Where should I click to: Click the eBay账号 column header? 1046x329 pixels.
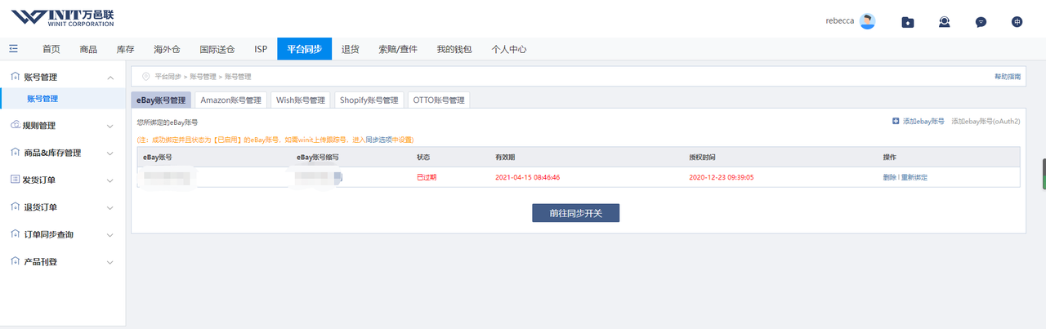(158, 157)
